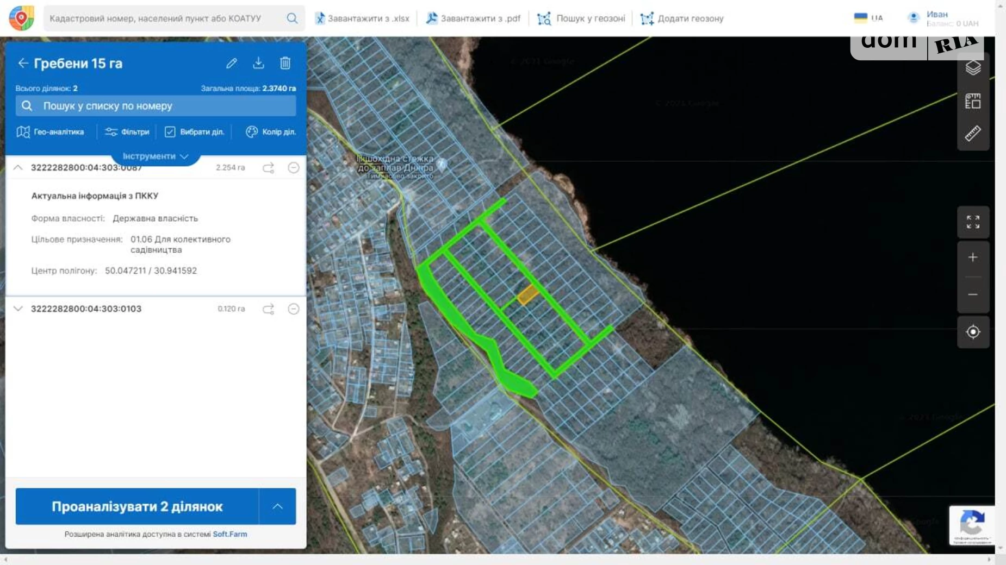Zoom in the map with plus
The image size is (1006, 565).
973,258
